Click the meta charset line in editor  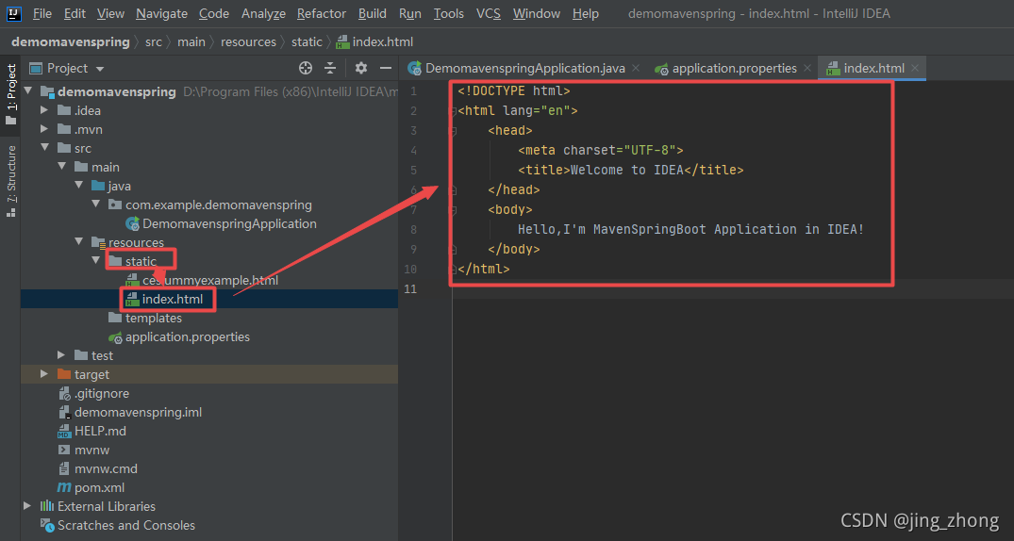point(601,151)
